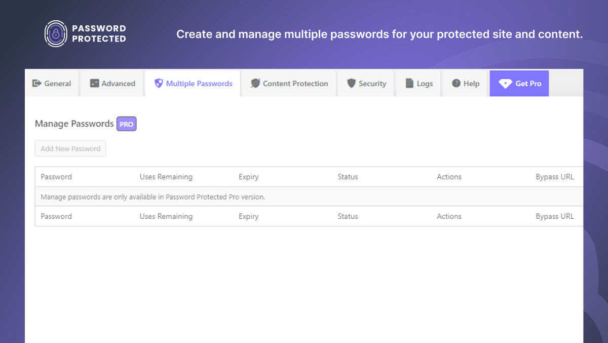
Task: Click the Logs tab document icon
Action: (410, 84)
